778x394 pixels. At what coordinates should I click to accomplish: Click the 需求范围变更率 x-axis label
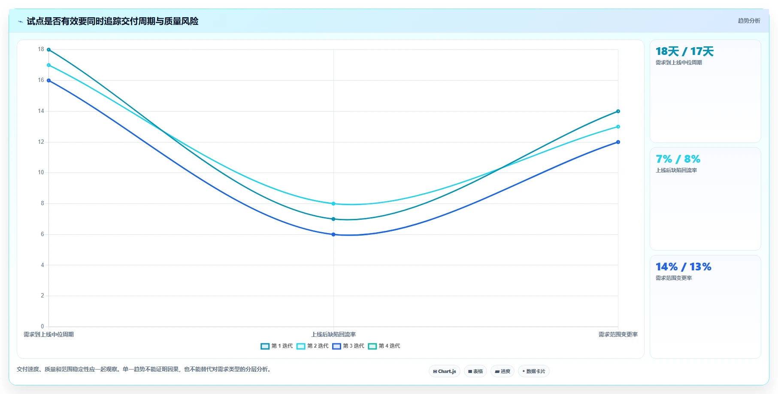tap(618, 334)
